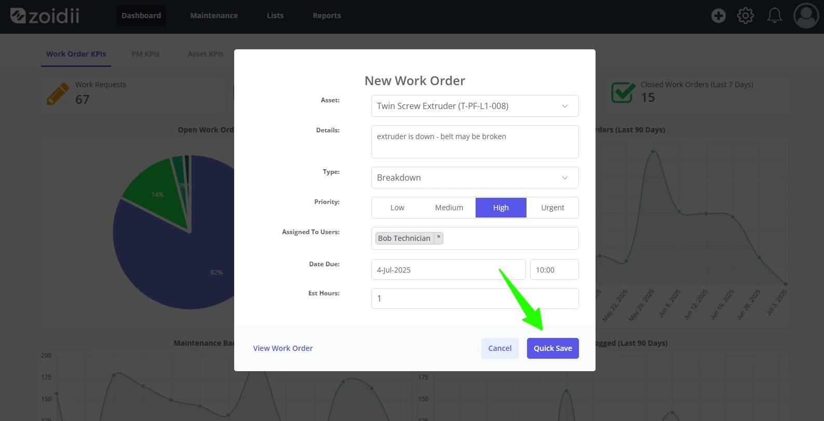Screen dimensions: 824x421
Task: Set priority to Low
Action: (397, 208)
